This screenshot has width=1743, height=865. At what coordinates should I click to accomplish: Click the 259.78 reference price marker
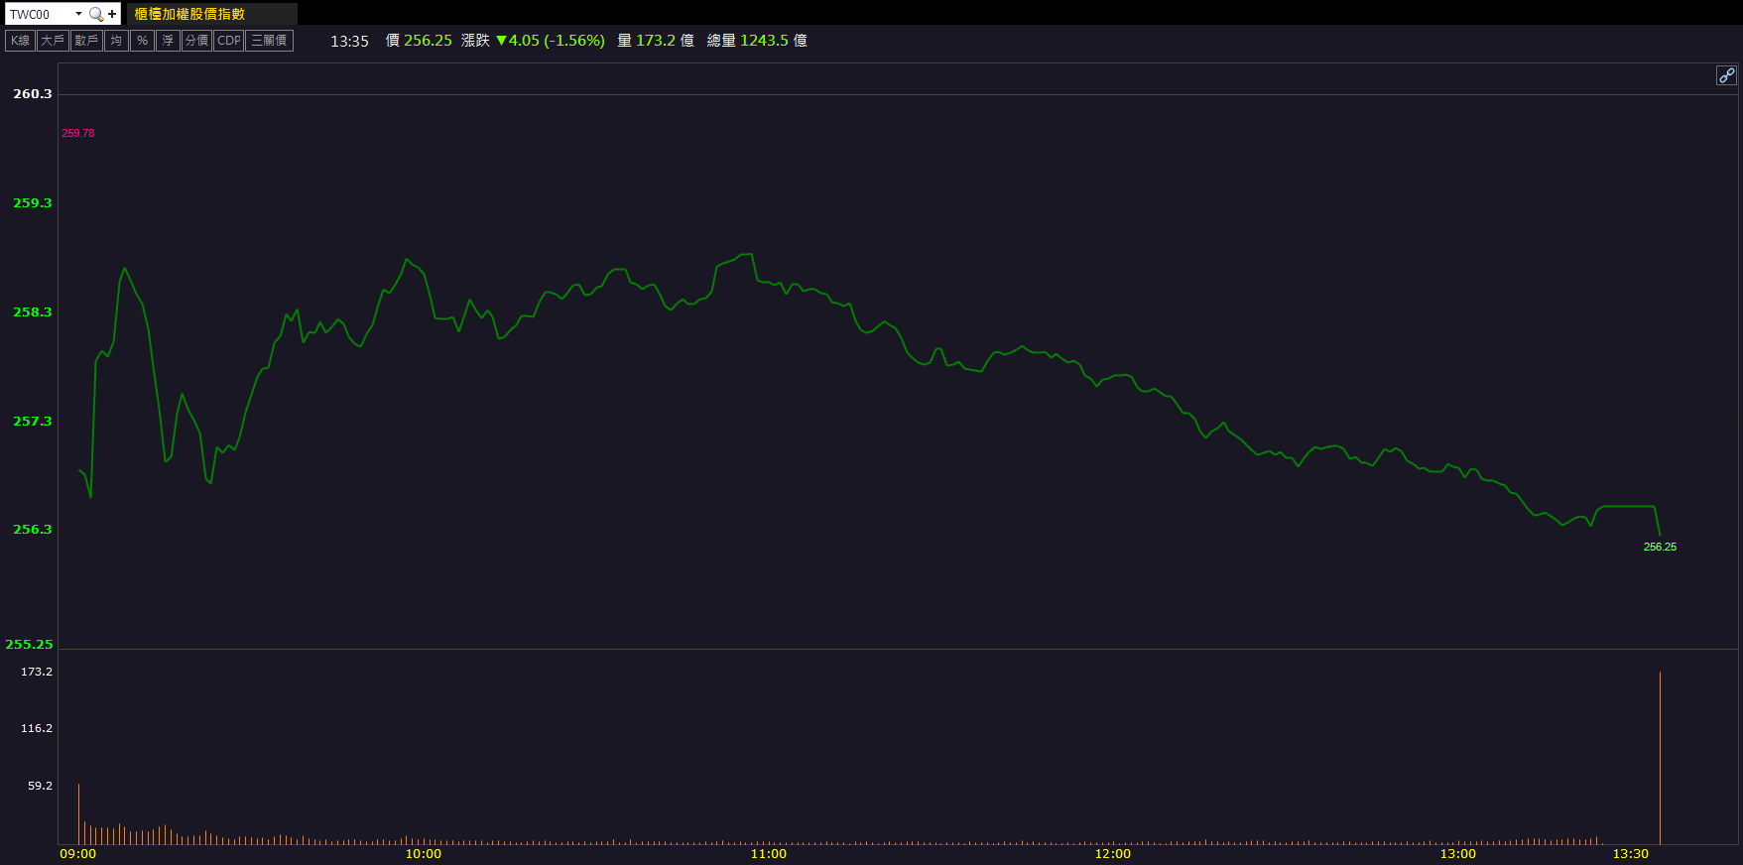[x=78, y=133]
